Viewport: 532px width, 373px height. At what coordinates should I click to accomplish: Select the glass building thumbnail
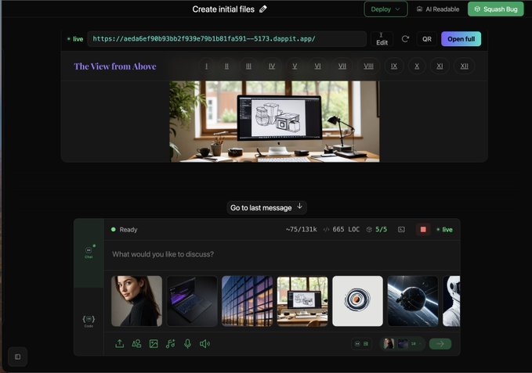coord(247,301)
